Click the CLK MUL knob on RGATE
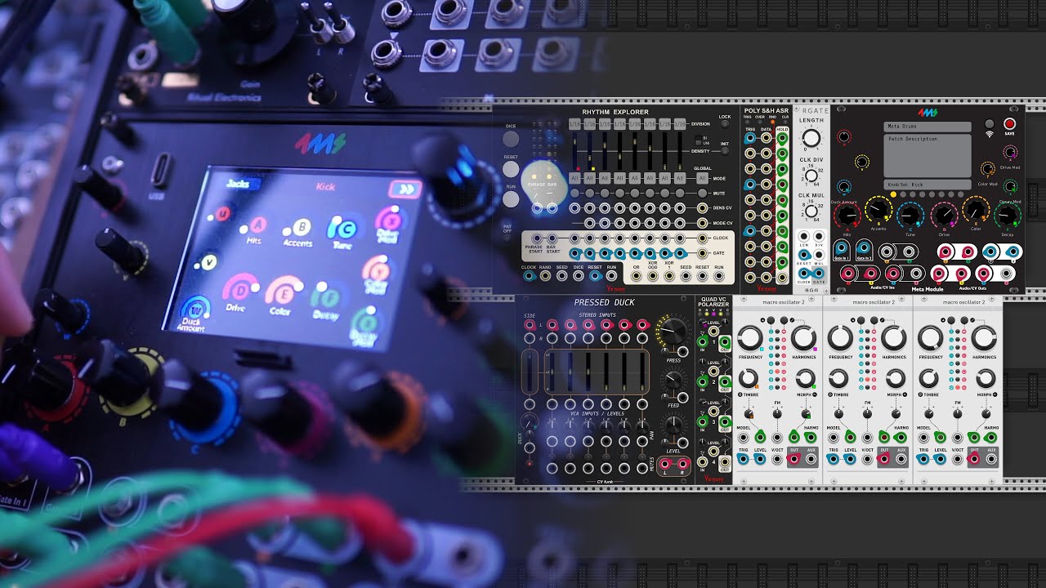This screenshot has width=1046, height=588. (811, 211)
